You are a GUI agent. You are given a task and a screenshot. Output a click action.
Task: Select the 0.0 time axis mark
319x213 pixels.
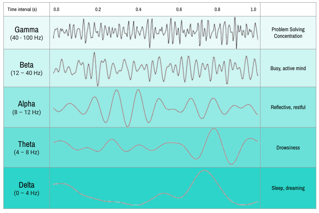57,9
